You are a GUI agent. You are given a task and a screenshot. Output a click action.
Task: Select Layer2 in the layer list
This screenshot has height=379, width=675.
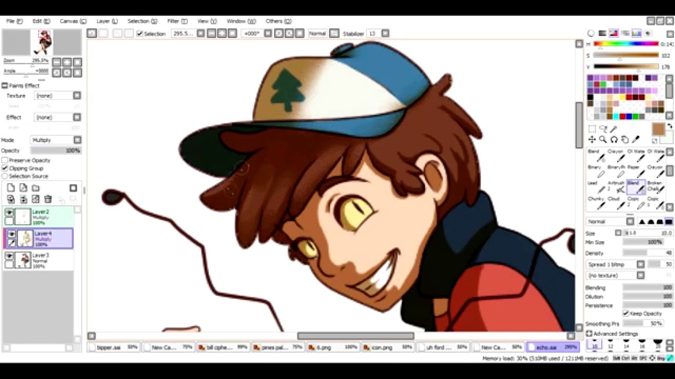click(38, 217)
